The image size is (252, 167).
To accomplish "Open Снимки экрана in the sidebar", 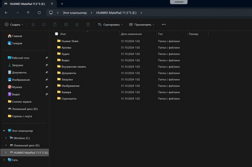I will coord(20,101).
